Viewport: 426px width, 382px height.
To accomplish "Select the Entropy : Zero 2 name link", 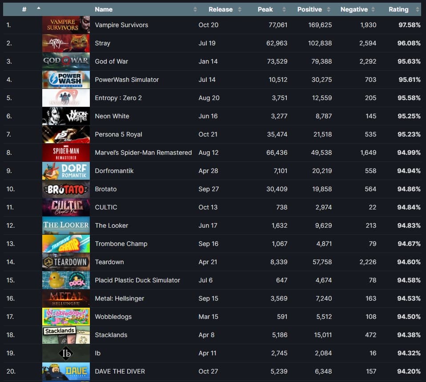I will click(x=118, y=98).
